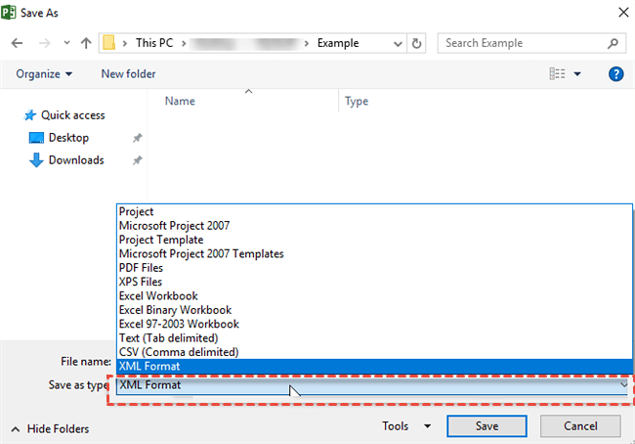Refresh the Example folder view
The height and width of the screenshot is (444, 635).
coord(416,43)
